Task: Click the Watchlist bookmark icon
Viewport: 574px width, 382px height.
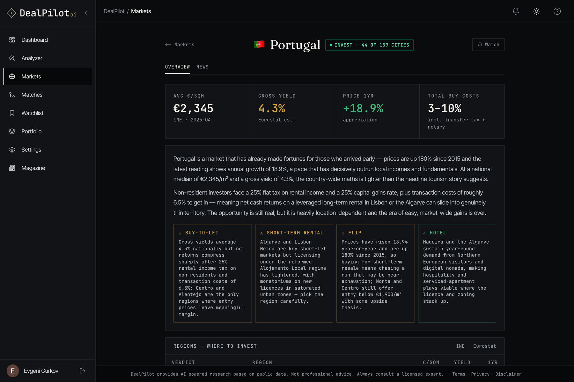Action: 12,113
